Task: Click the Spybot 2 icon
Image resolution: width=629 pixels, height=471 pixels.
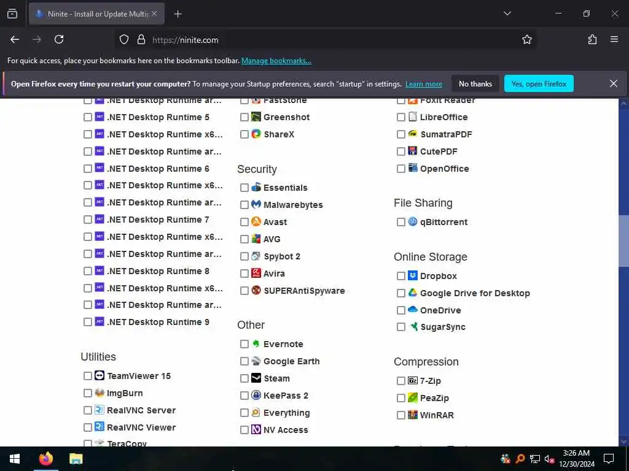Action: 256,256
